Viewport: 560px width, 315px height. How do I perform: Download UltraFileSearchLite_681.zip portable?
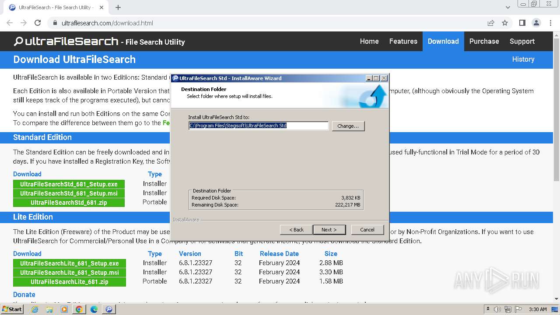point(70,282)
